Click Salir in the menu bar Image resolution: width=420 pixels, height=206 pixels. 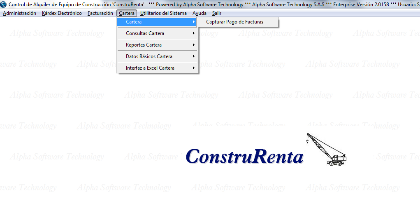point(217,13)
